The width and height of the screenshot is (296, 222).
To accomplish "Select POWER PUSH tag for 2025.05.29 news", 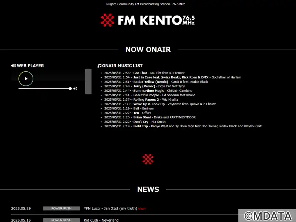I will point(61,208).
